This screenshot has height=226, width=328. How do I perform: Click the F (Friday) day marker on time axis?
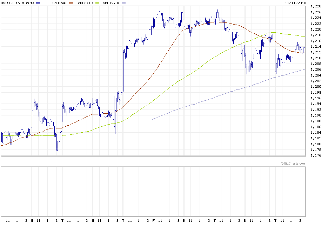pos(153,220)
